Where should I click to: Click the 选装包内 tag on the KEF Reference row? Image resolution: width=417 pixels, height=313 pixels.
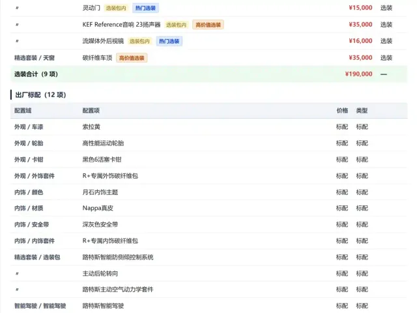(x=176, y=25)
